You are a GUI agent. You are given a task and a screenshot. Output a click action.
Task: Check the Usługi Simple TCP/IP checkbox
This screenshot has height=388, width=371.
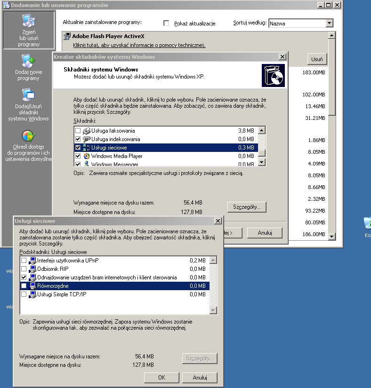click(24, 294)
